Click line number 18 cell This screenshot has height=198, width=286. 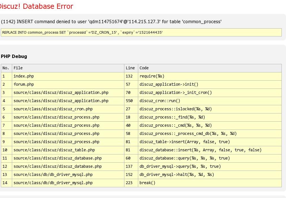coord(131,117)
